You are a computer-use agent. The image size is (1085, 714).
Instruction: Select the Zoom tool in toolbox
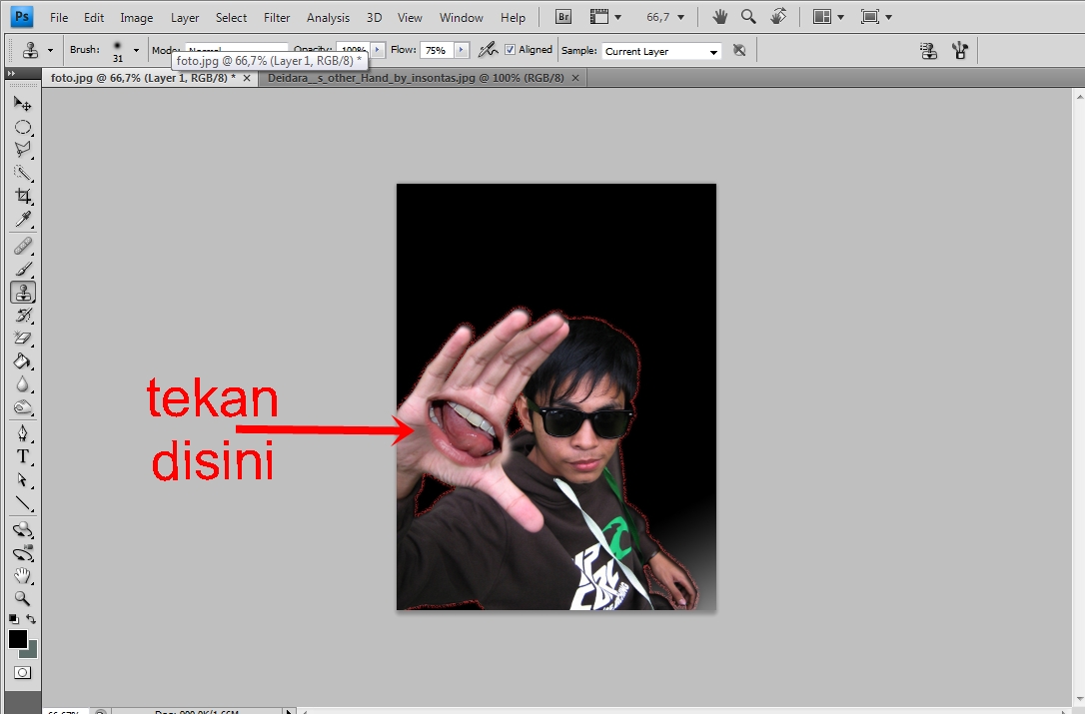[23, 598]
